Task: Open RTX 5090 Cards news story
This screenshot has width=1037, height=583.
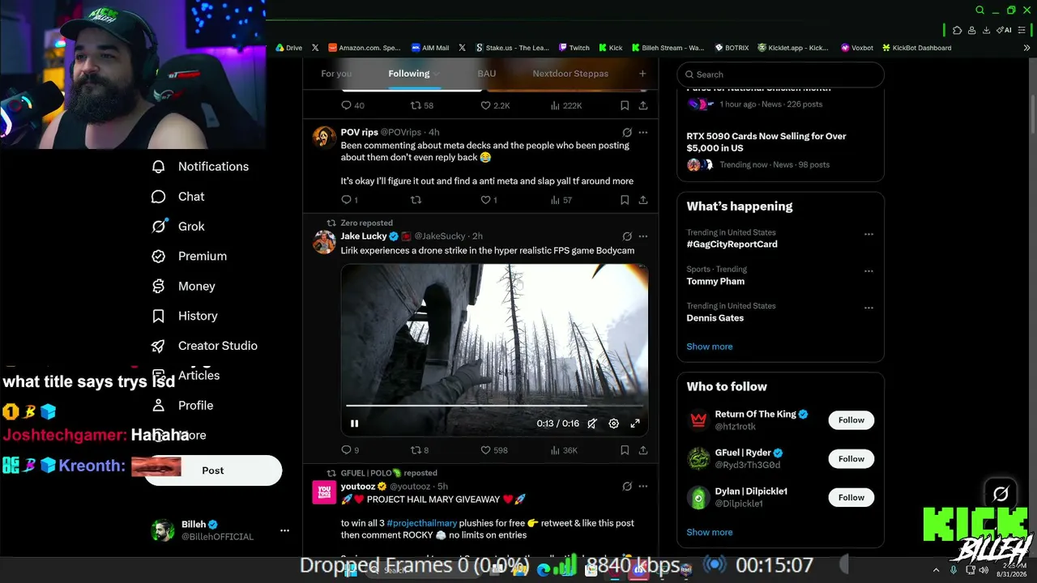Action: tap(766, 143)
